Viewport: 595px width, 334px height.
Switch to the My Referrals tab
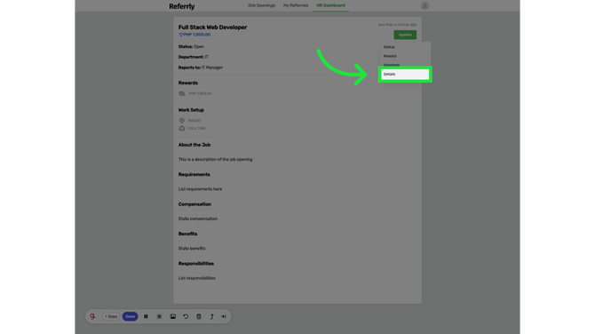pos(296,5)
